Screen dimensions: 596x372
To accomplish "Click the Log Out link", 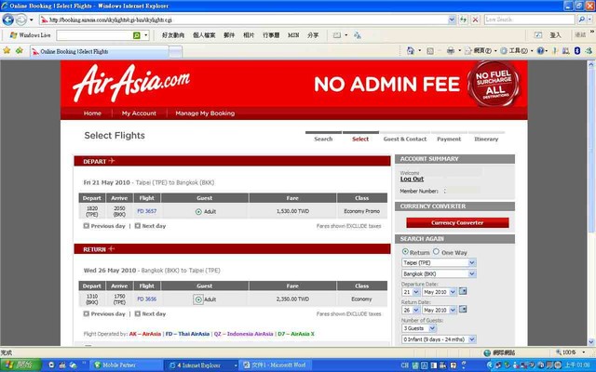I will (x=412, y=179).
